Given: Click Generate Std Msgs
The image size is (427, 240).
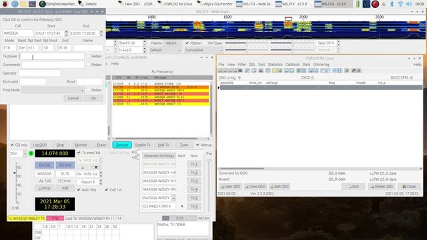Looking at the screenshot, I should 159,156.
